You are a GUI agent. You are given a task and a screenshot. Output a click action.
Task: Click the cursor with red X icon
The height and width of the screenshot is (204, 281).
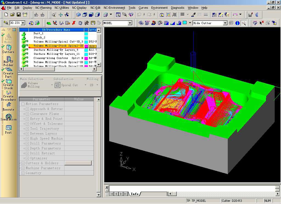262,23
